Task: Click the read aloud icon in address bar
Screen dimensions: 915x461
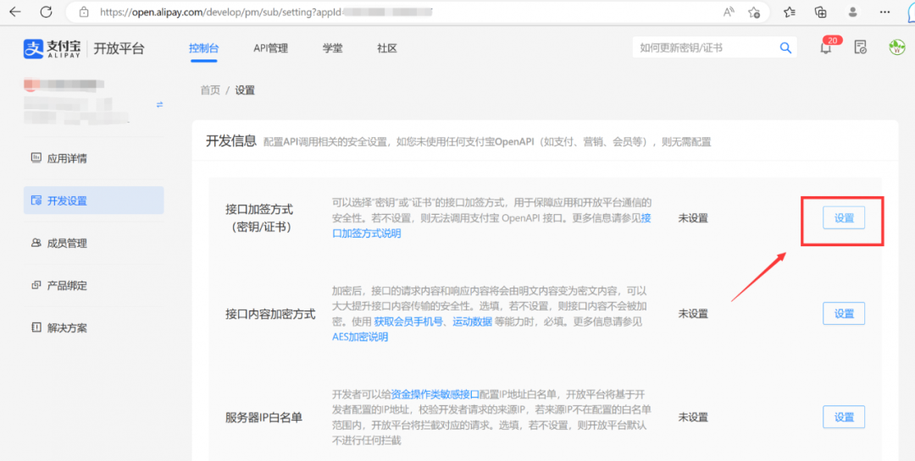Action: [729, 12]
